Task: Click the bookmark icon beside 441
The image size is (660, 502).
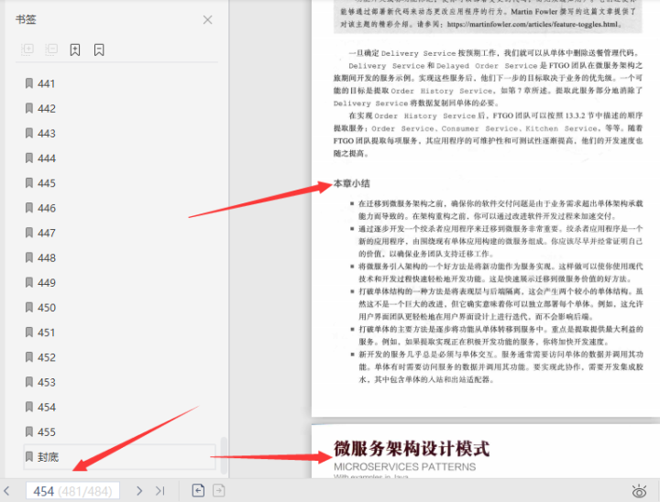Action: [x=29, y=83]
